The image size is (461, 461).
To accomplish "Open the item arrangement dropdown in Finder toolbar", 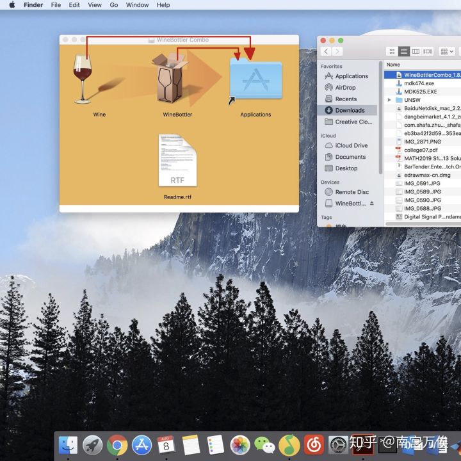I will [447, 51].
